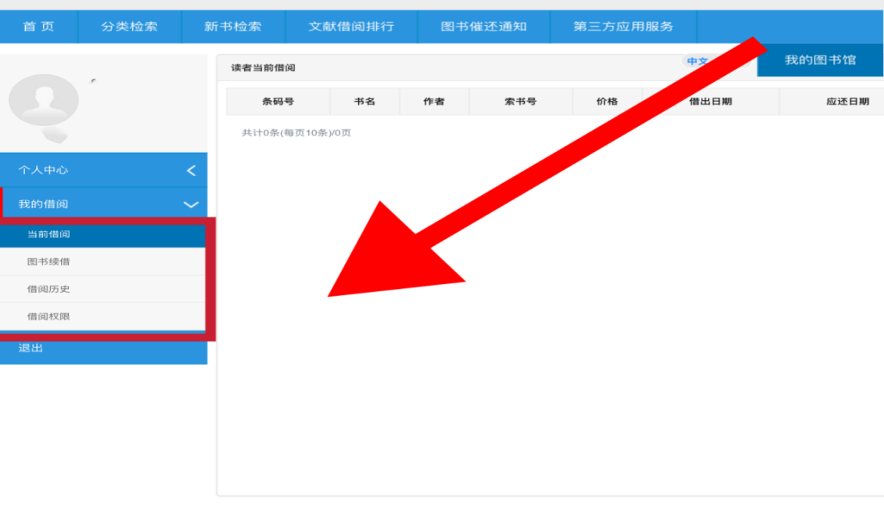
Task: Click the 条码号 column header
Action: tap(278, 102)
